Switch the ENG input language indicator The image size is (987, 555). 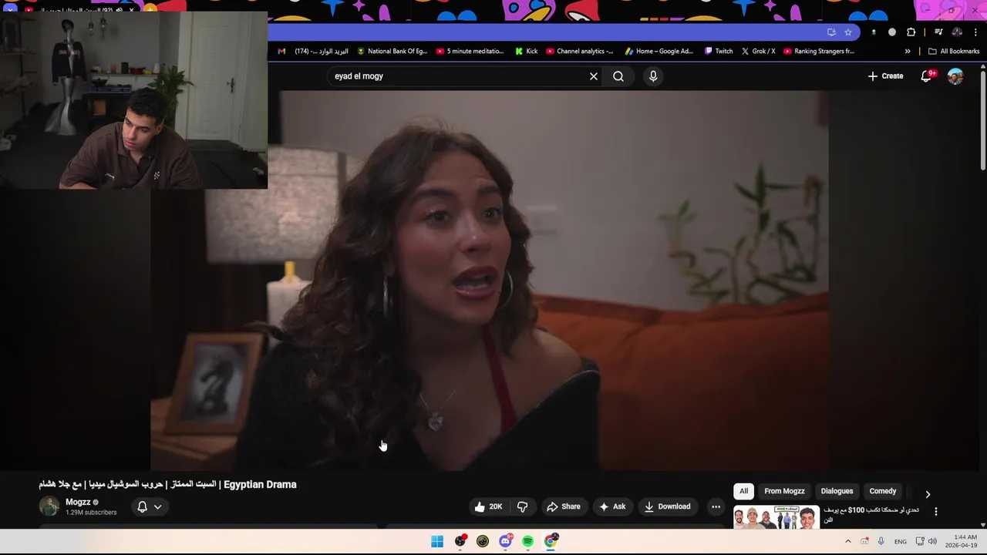(x=901, y=542)
